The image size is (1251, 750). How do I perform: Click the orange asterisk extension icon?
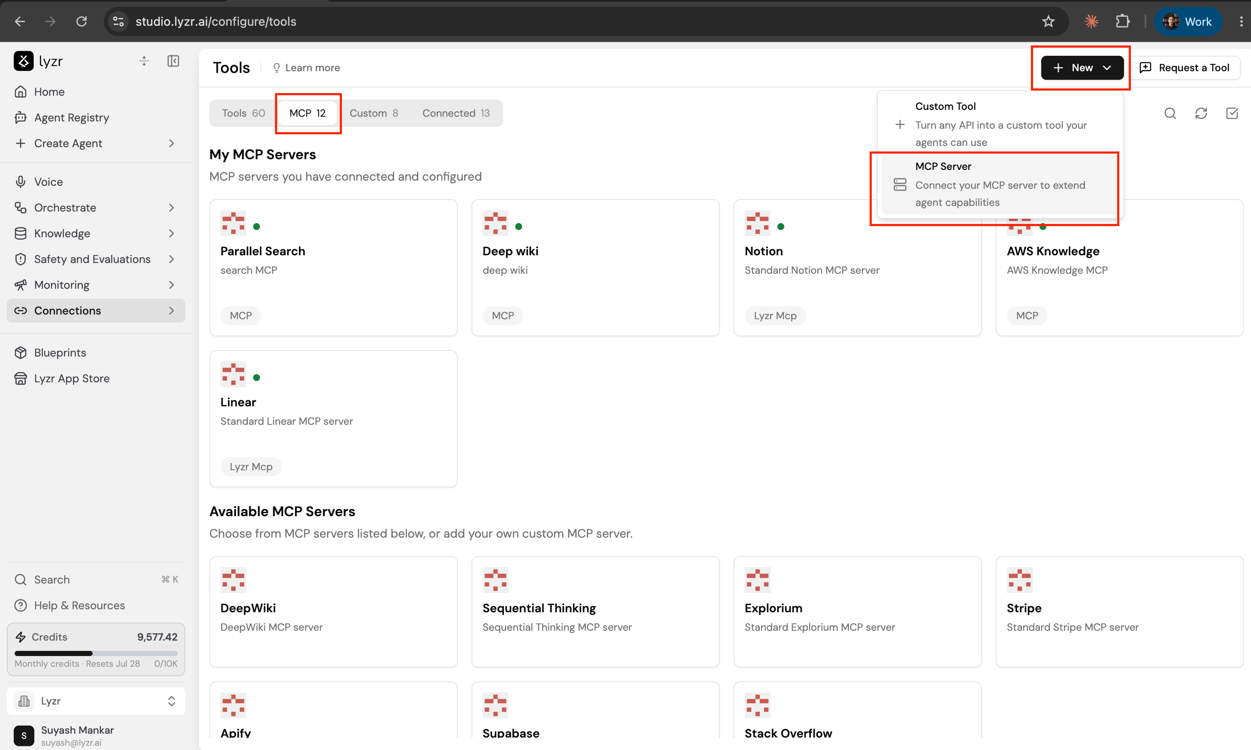point(1091,21)
